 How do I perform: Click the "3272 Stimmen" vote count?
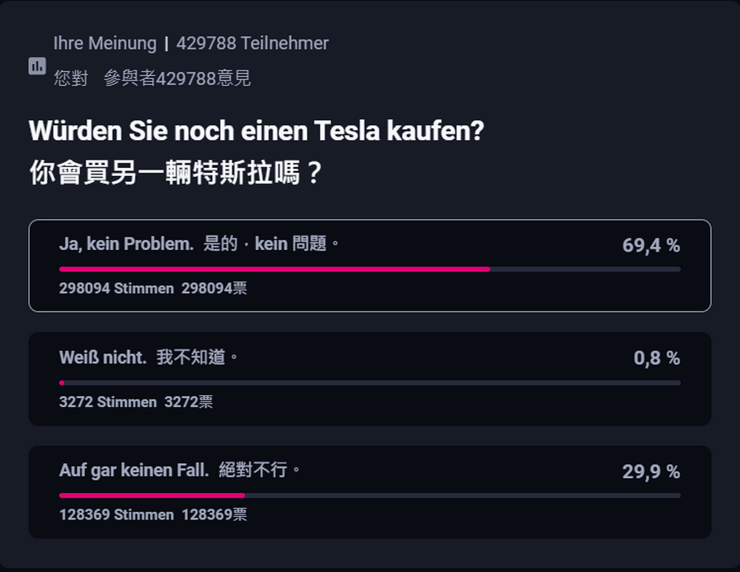pos(107,403)
